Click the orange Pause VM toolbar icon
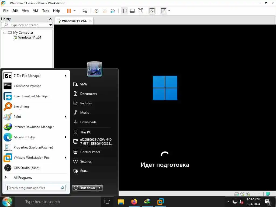 point(69,11)
